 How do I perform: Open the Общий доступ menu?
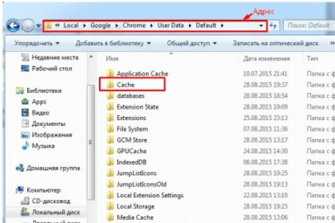point(192,43)
